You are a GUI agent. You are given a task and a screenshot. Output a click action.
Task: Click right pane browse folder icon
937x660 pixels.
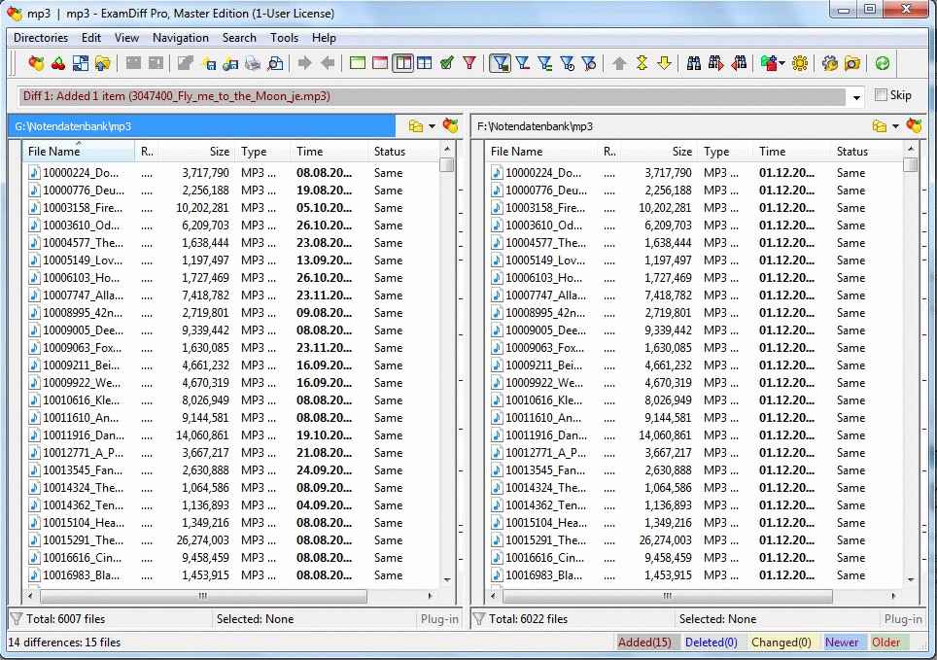pos(879,126)
